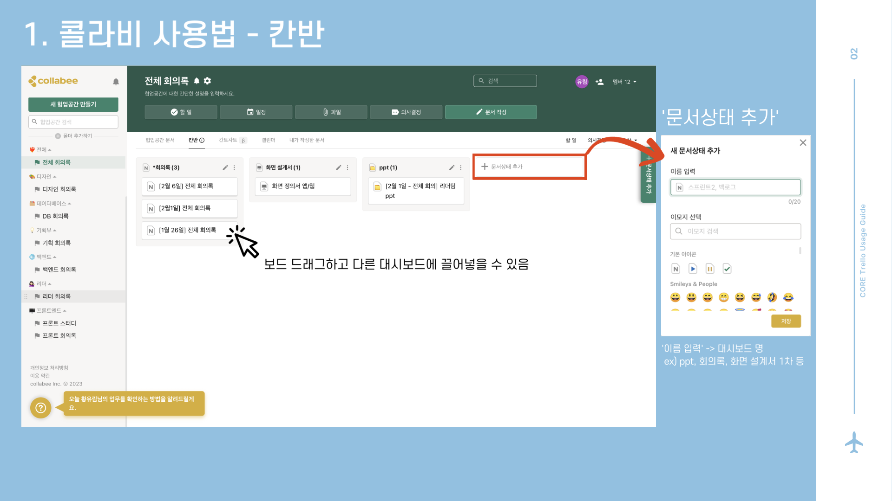Open the DB 회의록 workspace in sidebar
Screen dimensions: 892x501
(x=55, y=216)
